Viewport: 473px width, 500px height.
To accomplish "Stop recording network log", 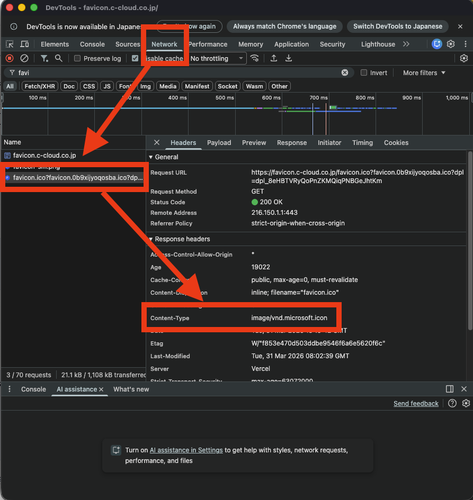I will (10, 58).
